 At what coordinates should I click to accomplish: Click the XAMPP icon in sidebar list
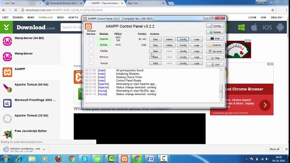[7, 72]
